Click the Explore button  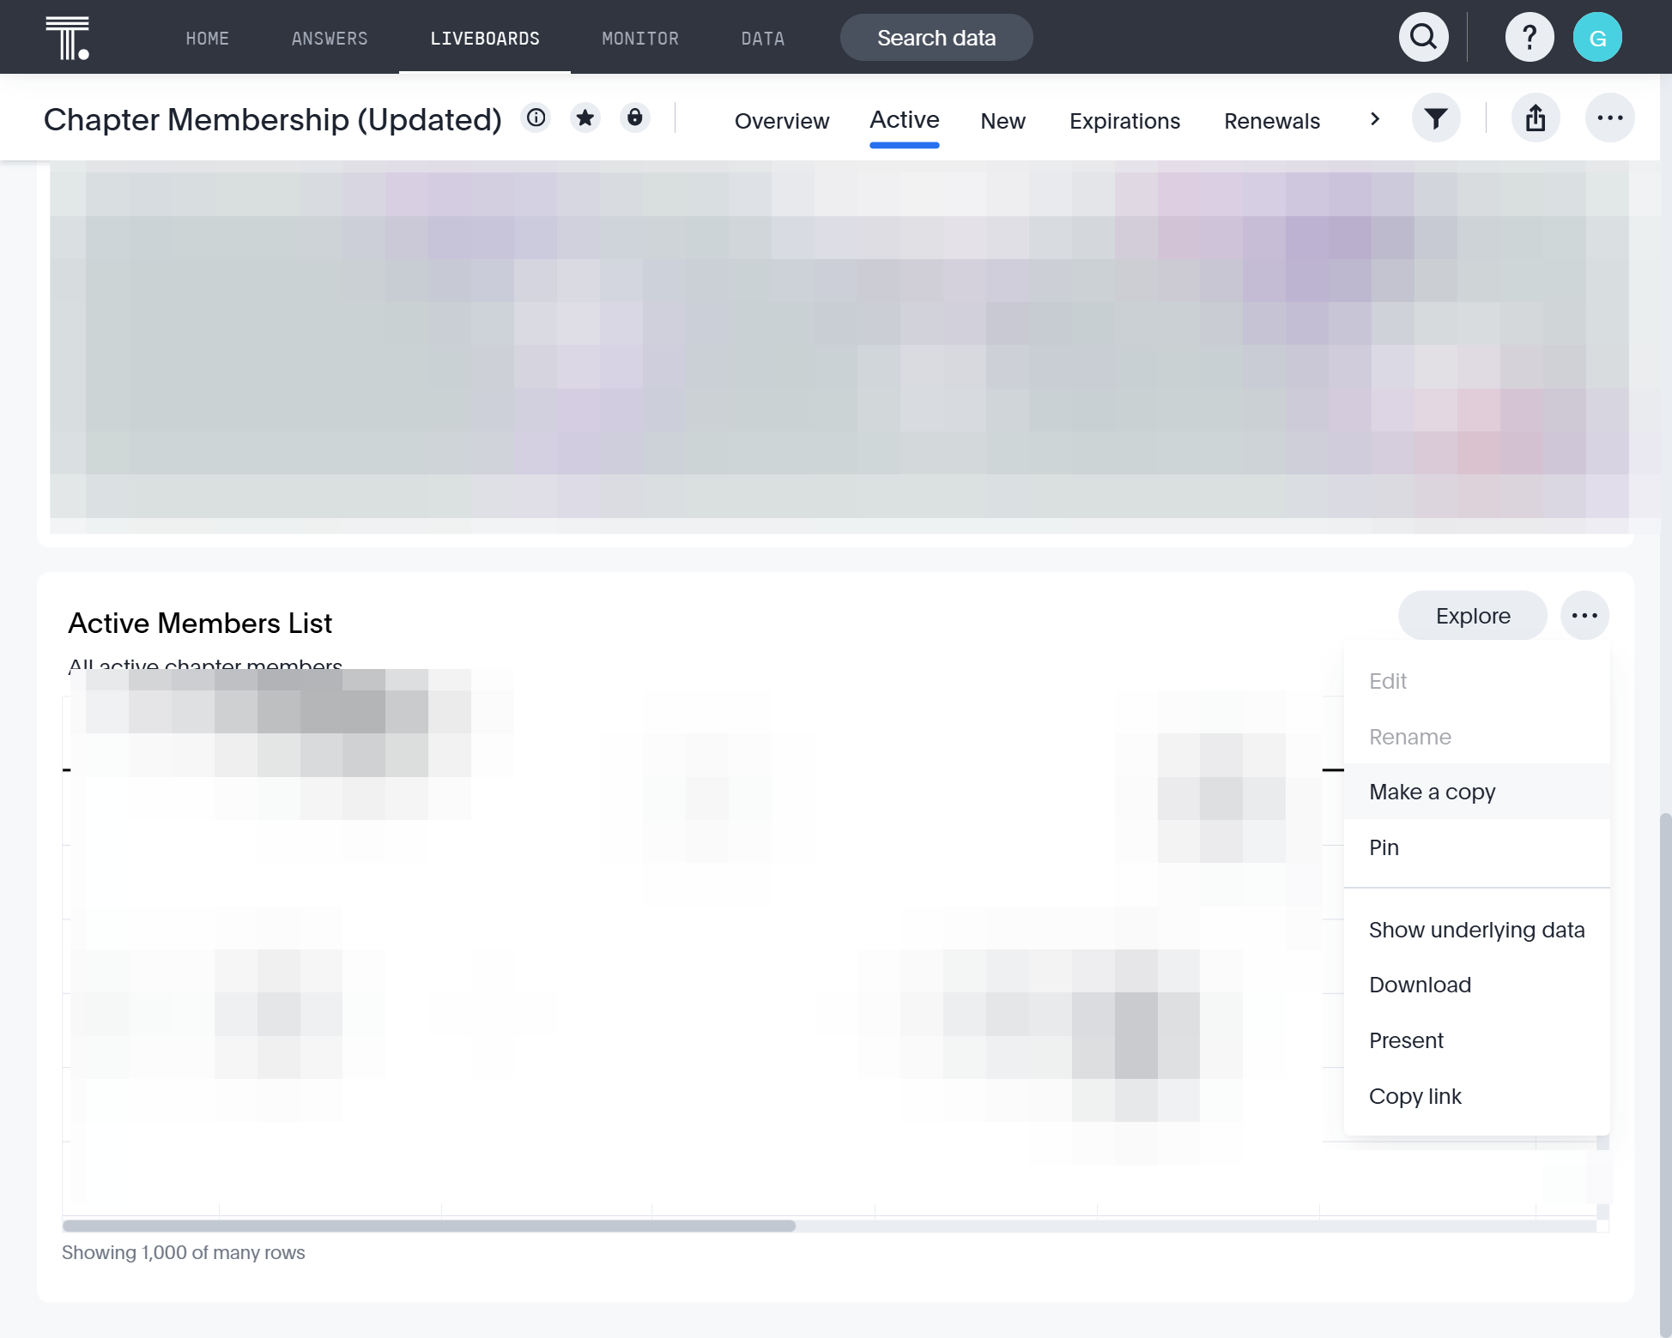(x=1473, y=616)
